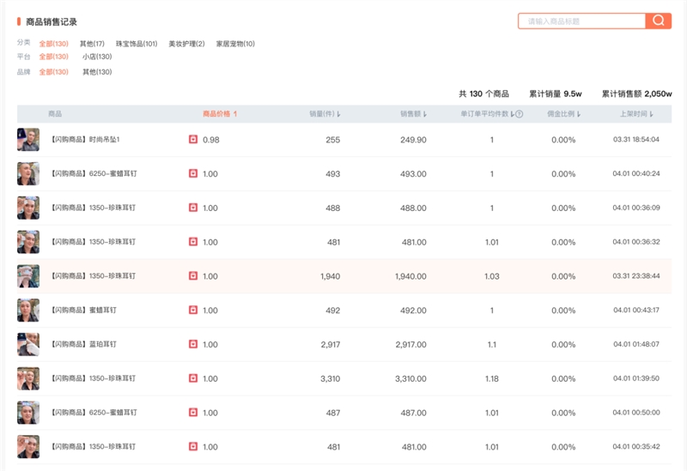Click the sort arrow on 销量(件) column
687x471 pixels.
[x=339, y=114]
